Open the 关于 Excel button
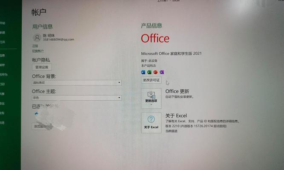284x170 pixels. (151, 123)
